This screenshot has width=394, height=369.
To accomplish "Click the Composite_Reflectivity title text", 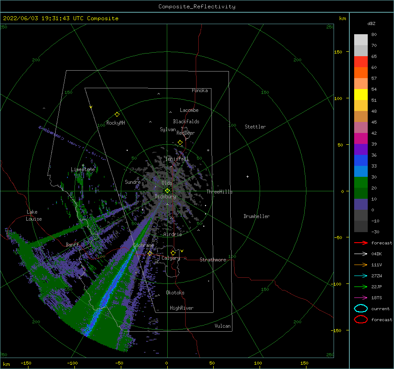I will 197,7.
